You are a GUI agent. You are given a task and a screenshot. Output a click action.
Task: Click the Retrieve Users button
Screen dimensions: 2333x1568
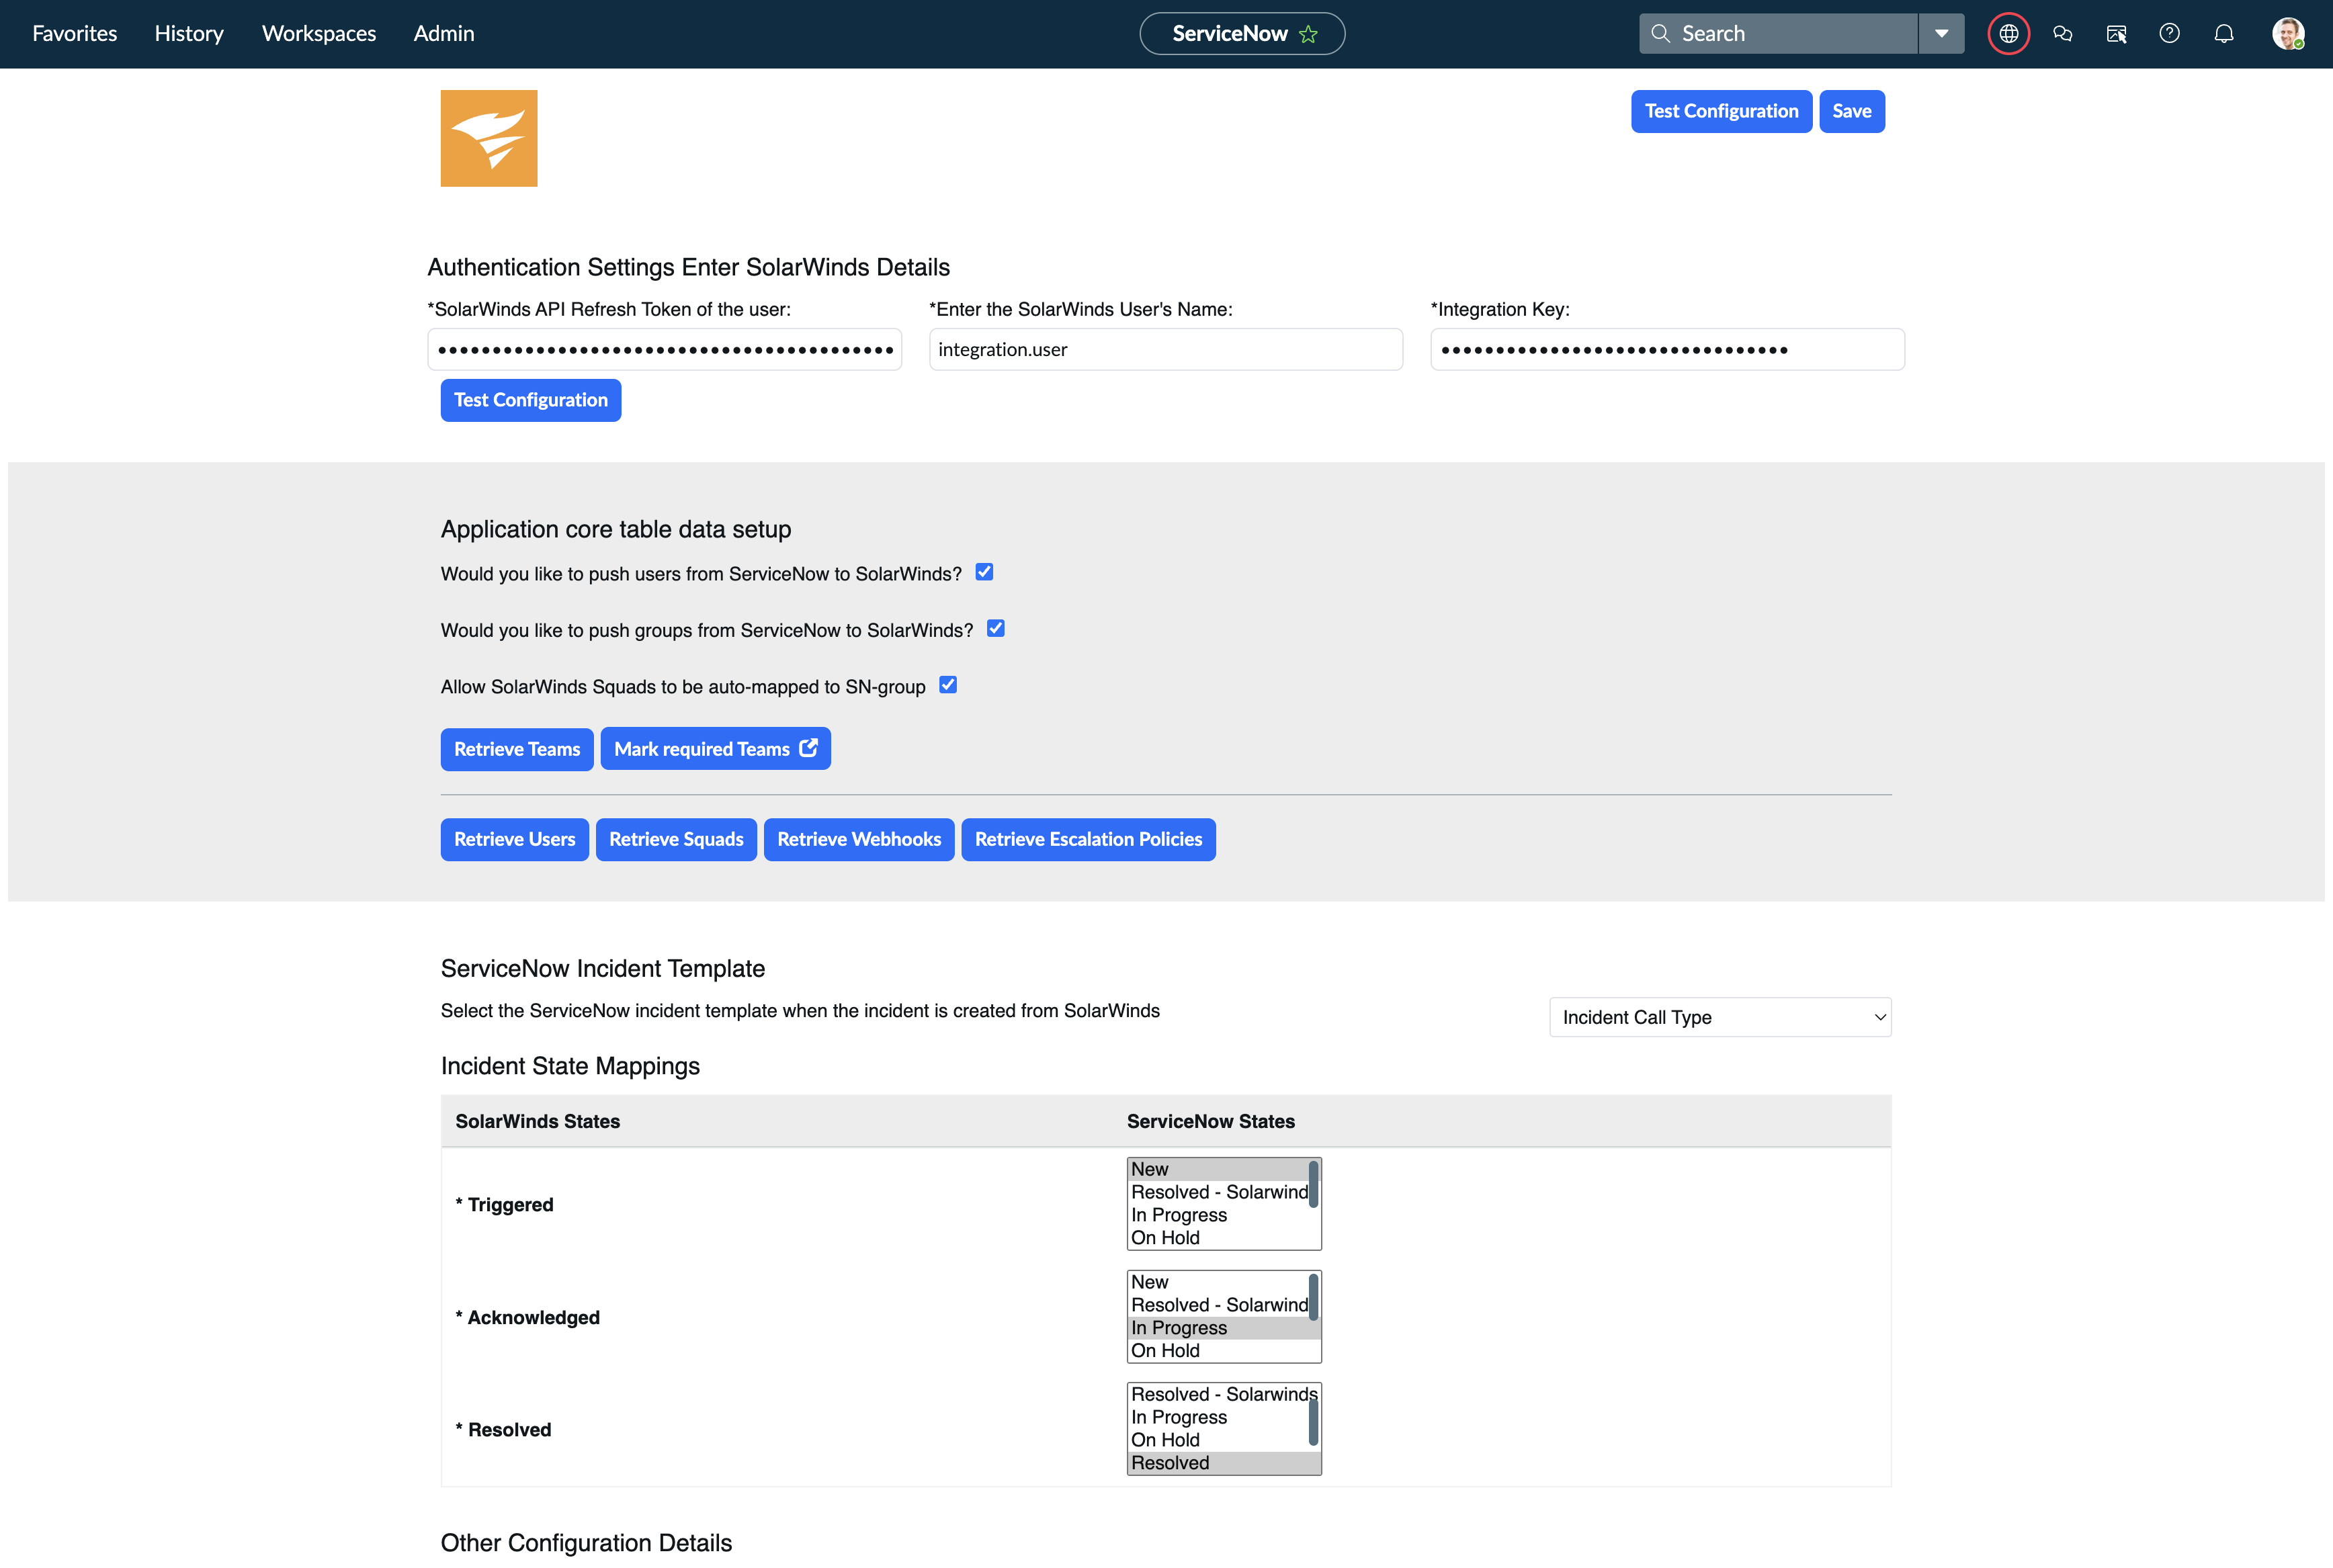[x=515, y=839]
